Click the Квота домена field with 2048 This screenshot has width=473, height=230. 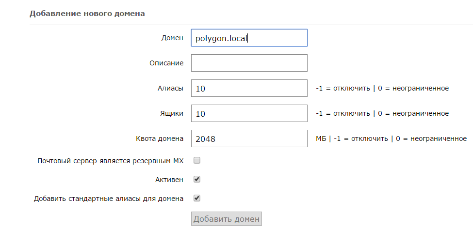[249, 138]
